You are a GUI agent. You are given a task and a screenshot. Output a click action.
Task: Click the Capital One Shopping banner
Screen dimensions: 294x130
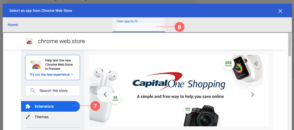tap(179, 91)
